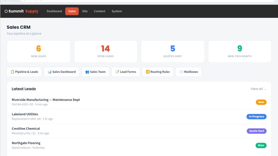Click the people icon on Sales Team
Image resolution: width=278 pixels, height=156 pixels.
tap(87, 72)
